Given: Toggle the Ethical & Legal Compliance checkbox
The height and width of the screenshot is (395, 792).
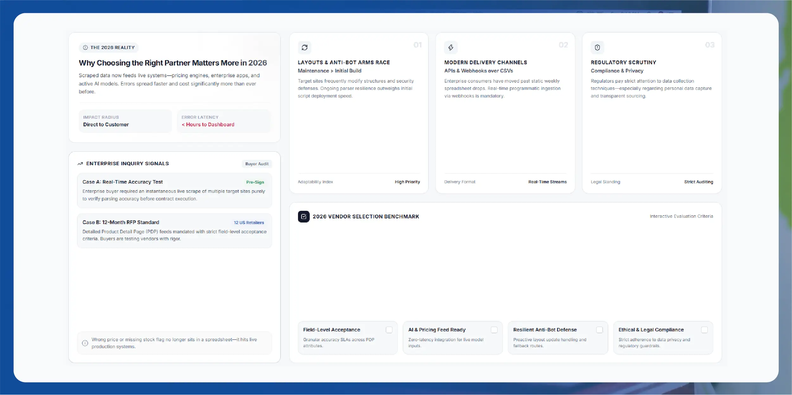Looking at the screenshot, I should pos(704,330).
